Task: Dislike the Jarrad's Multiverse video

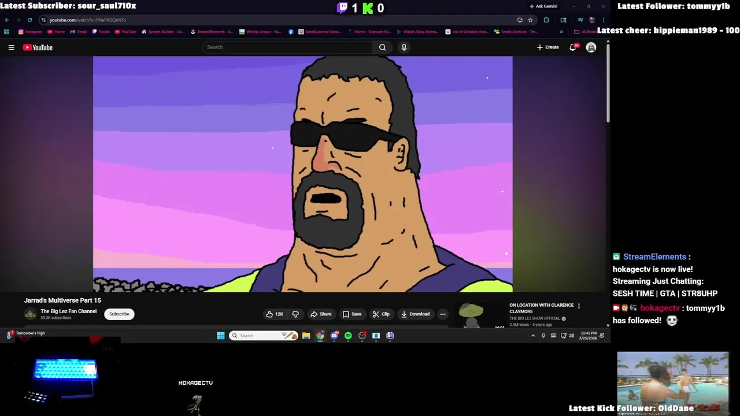Action: [x=295, y=314]
